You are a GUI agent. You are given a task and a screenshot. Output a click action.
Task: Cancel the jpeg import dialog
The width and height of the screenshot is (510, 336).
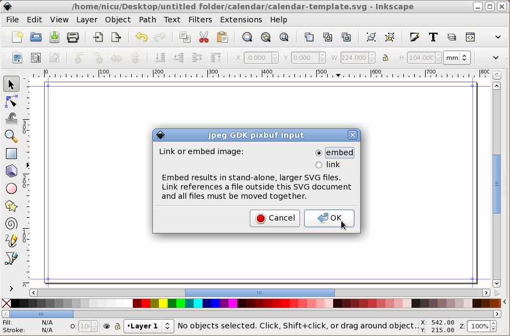[275, 218]
